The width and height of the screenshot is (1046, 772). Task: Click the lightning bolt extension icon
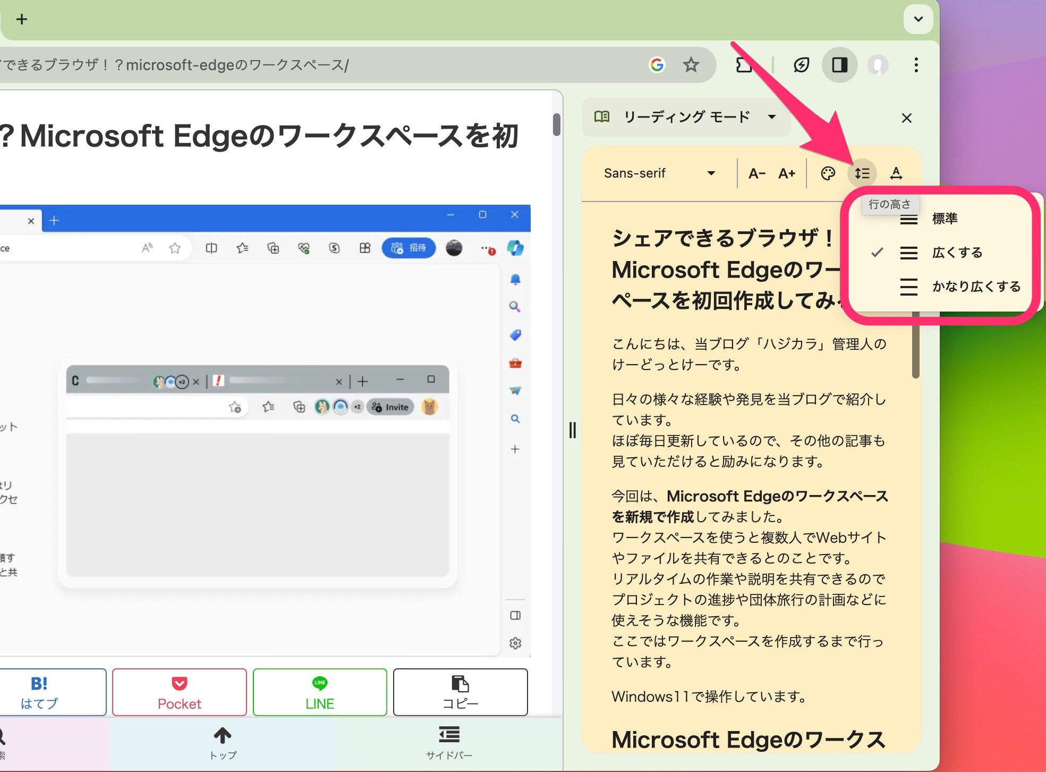(801, 65)
